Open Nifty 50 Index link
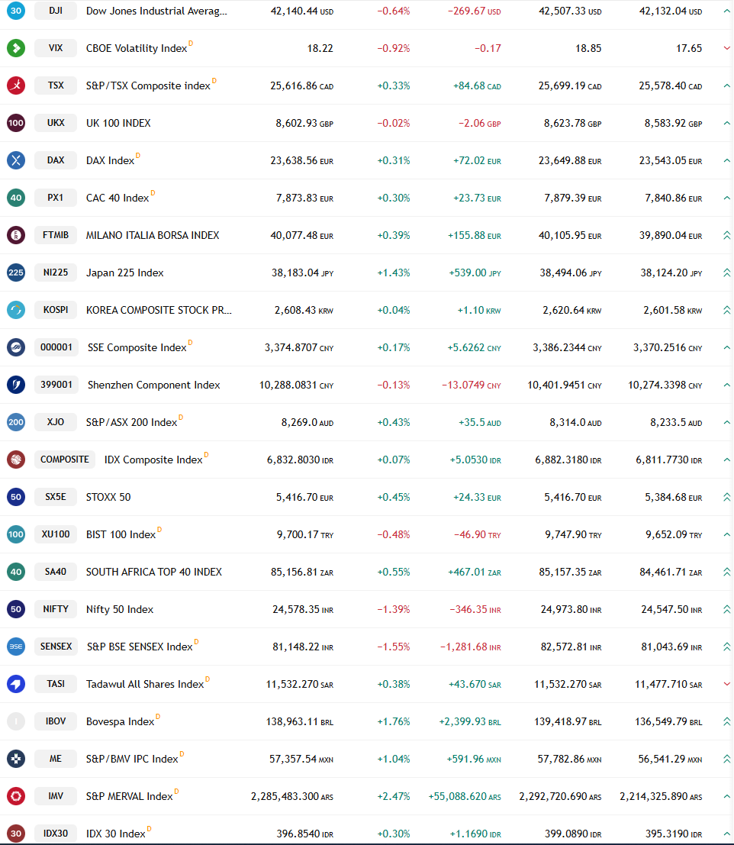 (120, 609)
